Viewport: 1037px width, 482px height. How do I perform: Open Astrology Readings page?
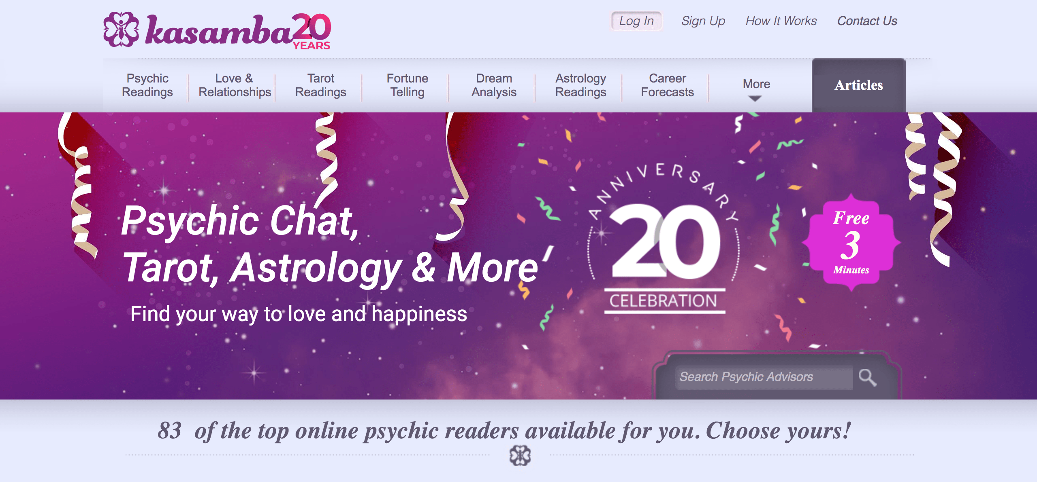pos(581,85)
